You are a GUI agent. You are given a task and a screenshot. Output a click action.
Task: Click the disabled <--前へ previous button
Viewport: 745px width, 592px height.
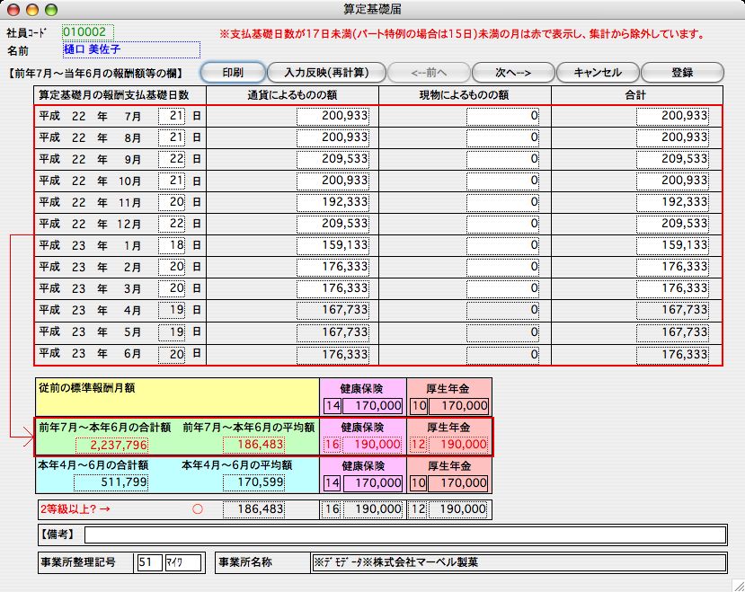point(427,72)
